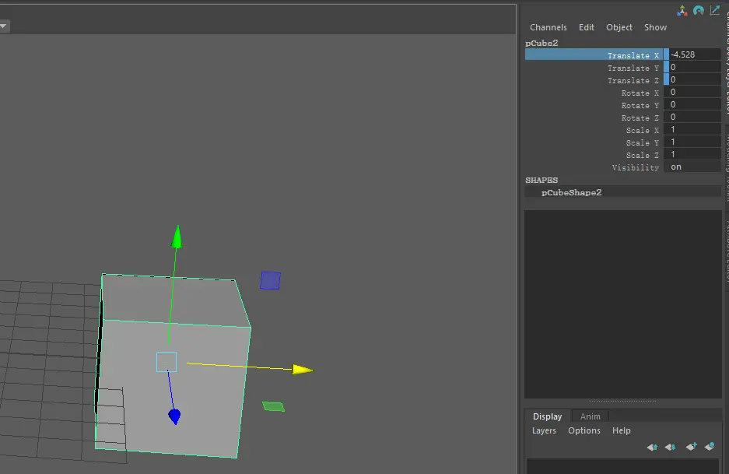Select the pCubeShape2 shape node
The image size is (729, 474).
[x=571, y=192]
